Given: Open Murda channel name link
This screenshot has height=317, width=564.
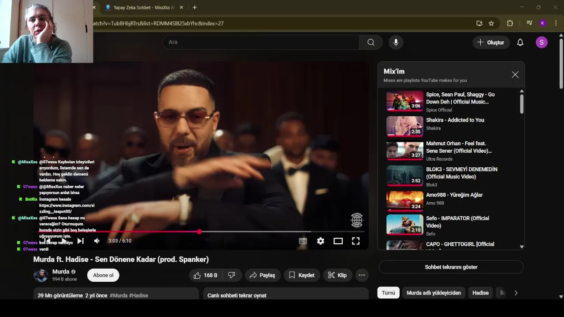Looking at the screenshot, I should coord(61,272).
